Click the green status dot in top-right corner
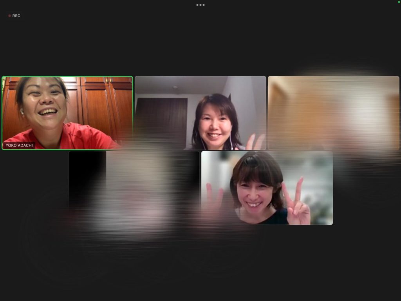Screen dimensions: 401x301 399,2
